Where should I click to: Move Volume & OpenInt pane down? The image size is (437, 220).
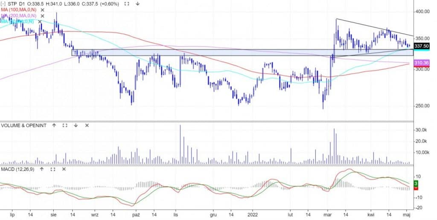[76, 125]
